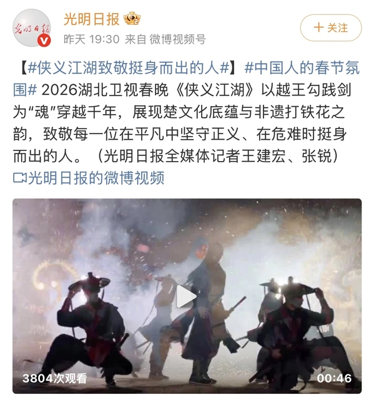Open the 光明日报的微博视频 link
Image resolution: width=374 pixels, height=405 pixels.
click(x=96, y=178)
